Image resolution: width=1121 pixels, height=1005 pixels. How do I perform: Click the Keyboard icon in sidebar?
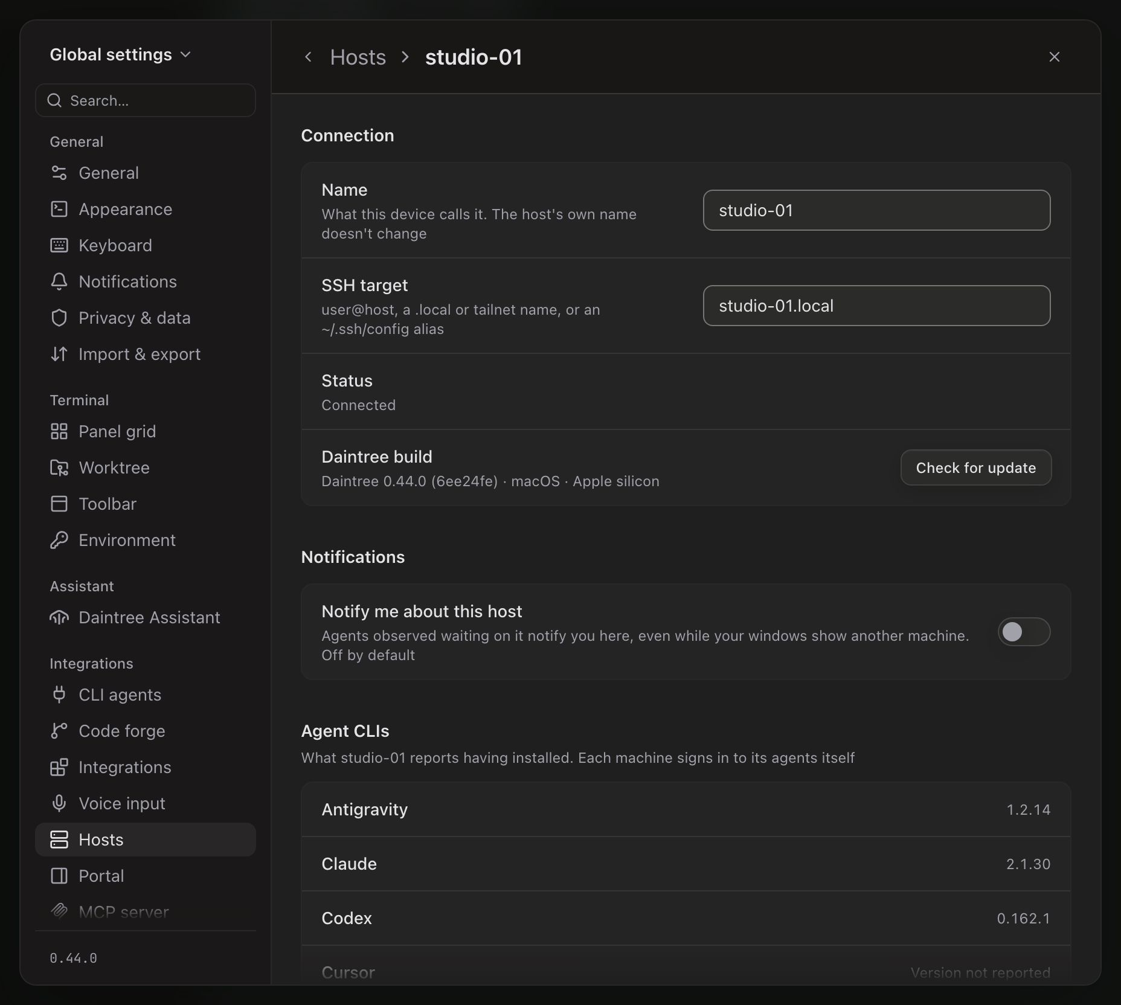(59, 245)
